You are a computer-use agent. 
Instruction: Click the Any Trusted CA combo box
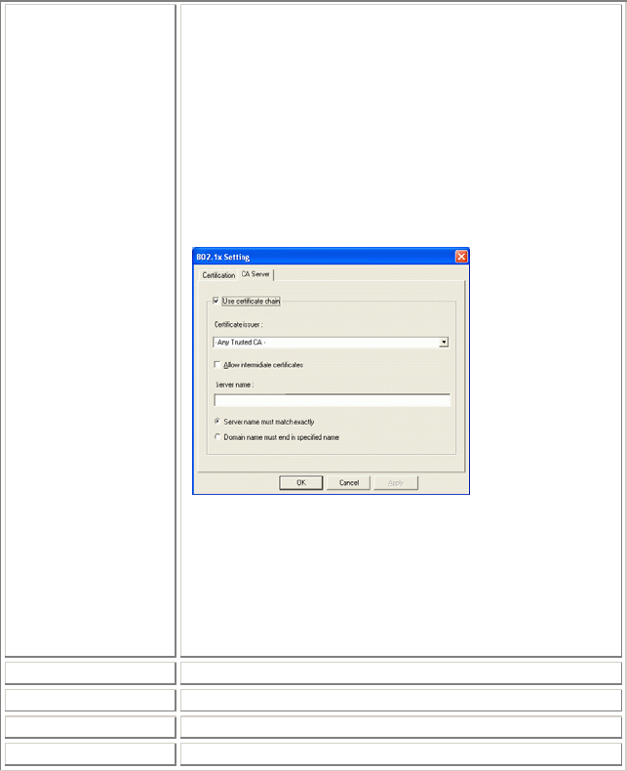click(331, 343)
